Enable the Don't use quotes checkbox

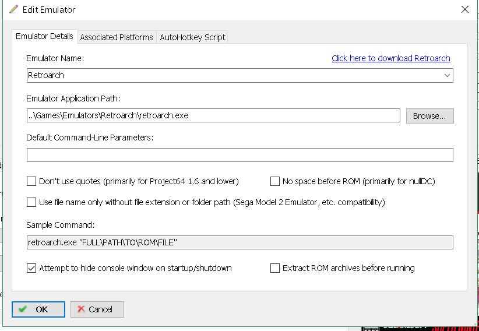click(x=31, y=181)
